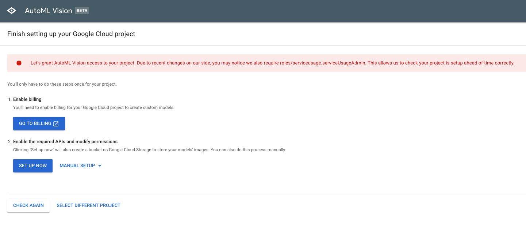Click the SET UP NOW button
Viewport: 526px width, 231px height.
pyautogui.click(x=33, y=166)
